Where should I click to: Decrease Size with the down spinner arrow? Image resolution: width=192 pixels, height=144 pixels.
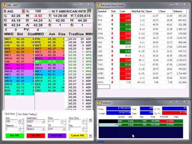click(19, 122)
